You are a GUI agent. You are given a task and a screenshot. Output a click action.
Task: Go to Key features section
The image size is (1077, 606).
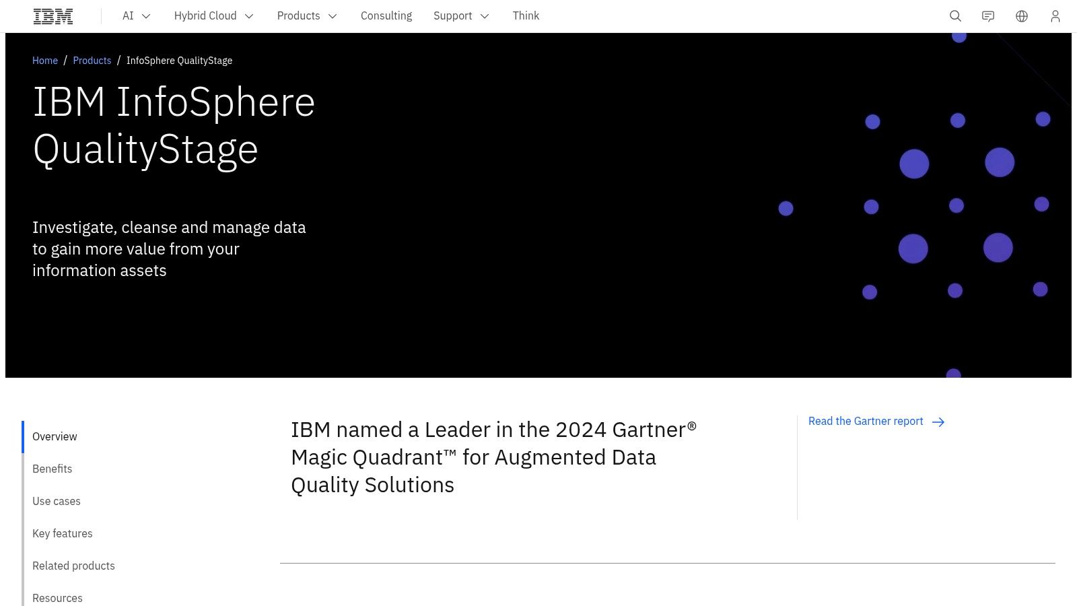point(63,534)
